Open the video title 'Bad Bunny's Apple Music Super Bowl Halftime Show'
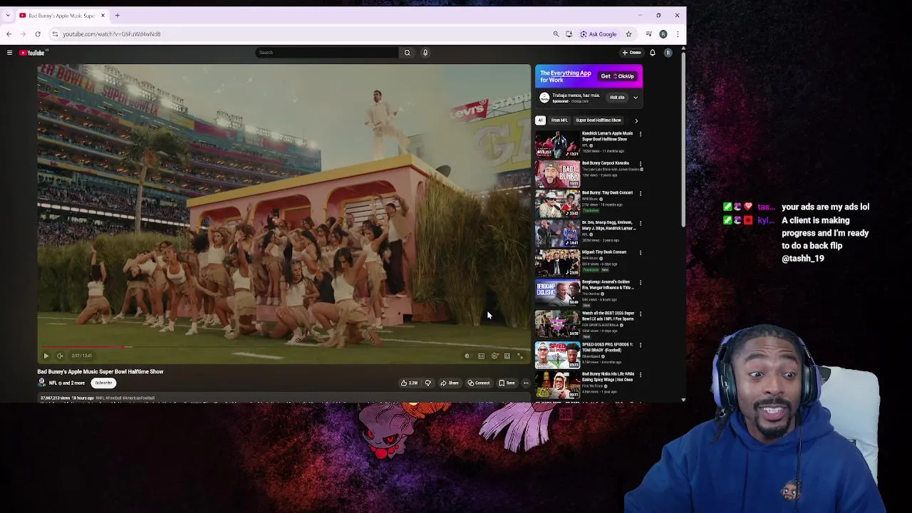Image resolution: width=912 pixels, height=513 pixels. click(100, 372)
